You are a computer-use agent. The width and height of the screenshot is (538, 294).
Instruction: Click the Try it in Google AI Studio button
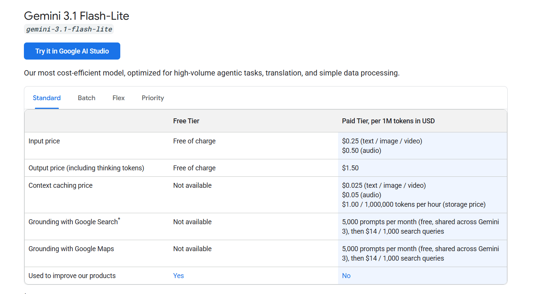[72, 51]
